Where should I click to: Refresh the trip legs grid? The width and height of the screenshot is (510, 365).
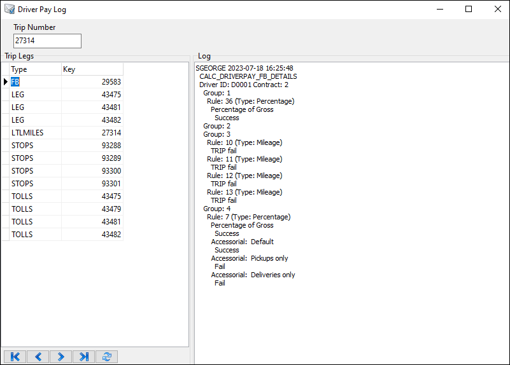[106, 357]
